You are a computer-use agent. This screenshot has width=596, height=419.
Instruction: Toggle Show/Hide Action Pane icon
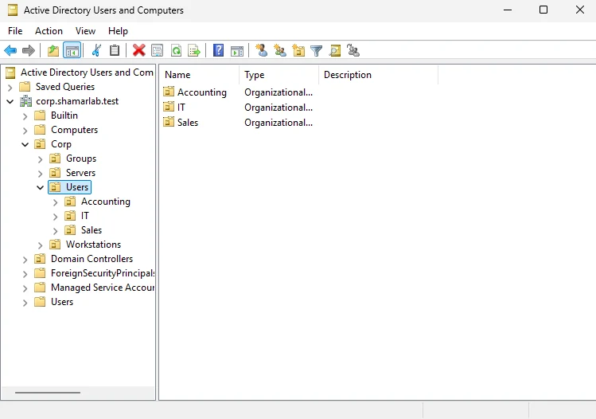coord(237,50)
